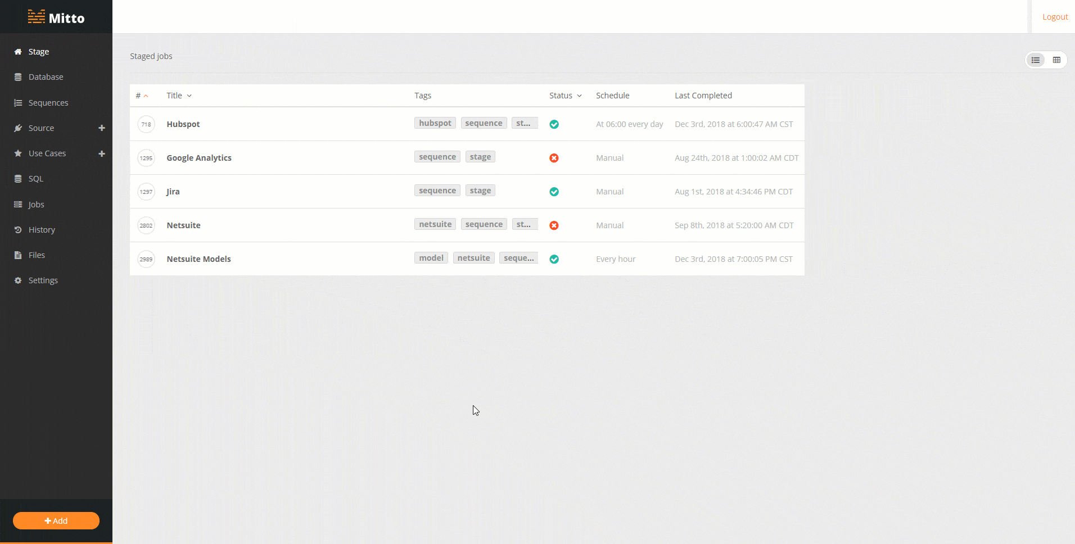The height and width of the screenshot is (544, 1075).
Task: Add a new Use Case with plus icon
Action: pos(102,153)
